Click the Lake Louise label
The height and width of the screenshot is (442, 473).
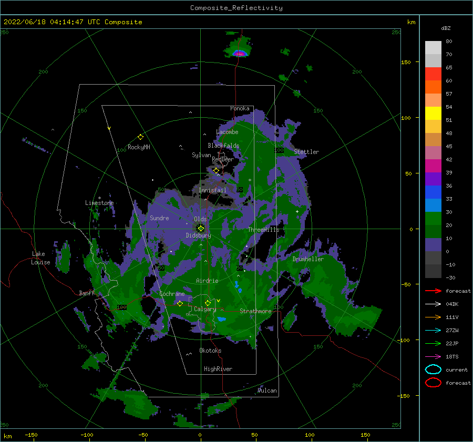click(40, 258)
